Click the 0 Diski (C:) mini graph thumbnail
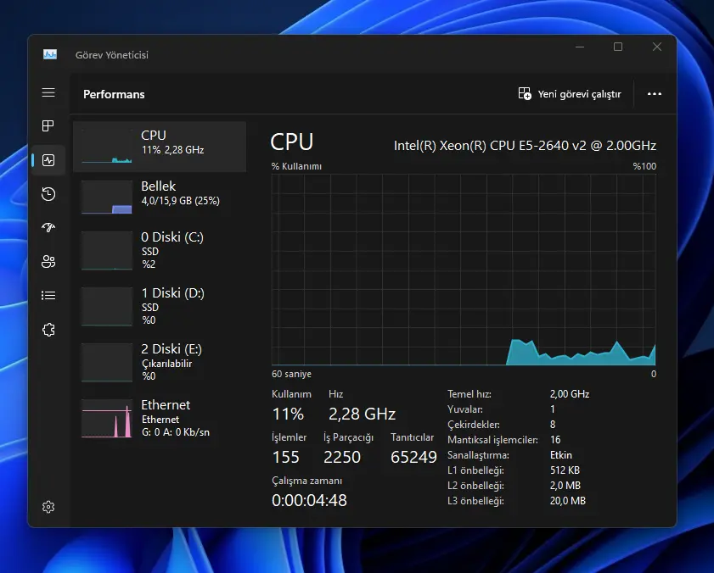 pyautogui.click(x=107, y=251)
